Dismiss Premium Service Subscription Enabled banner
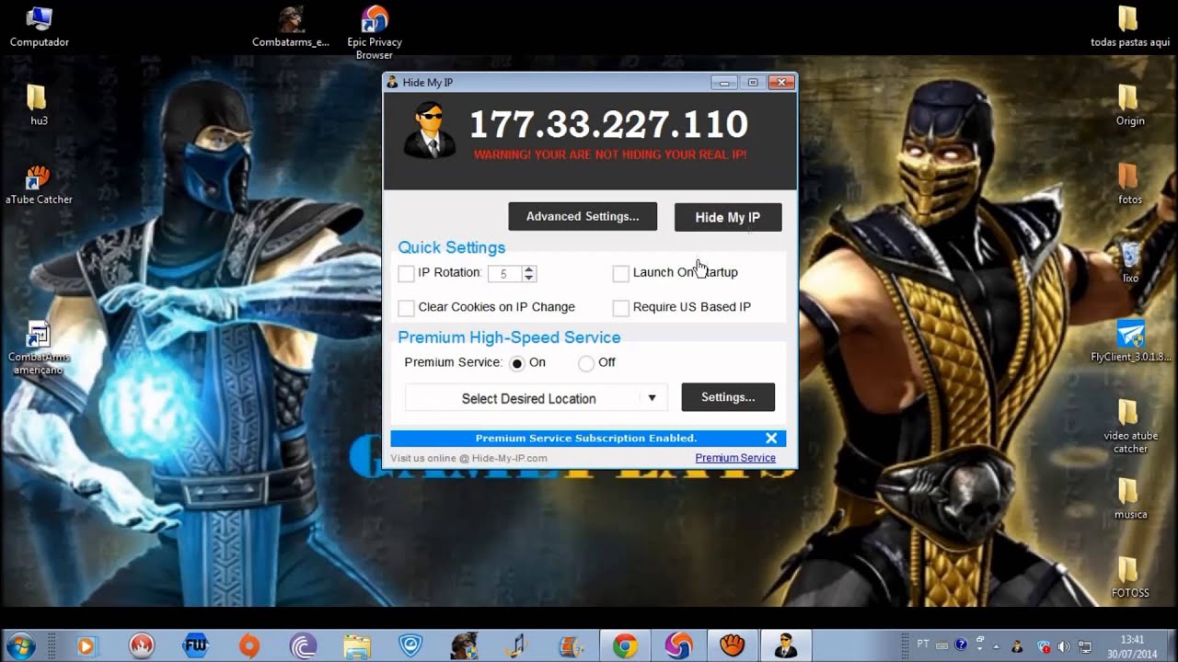This screenshot has height=662, width=1178. click(771, 439)
